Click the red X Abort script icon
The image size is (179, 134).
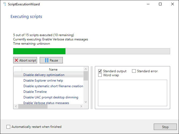click(x=16, y=60)
